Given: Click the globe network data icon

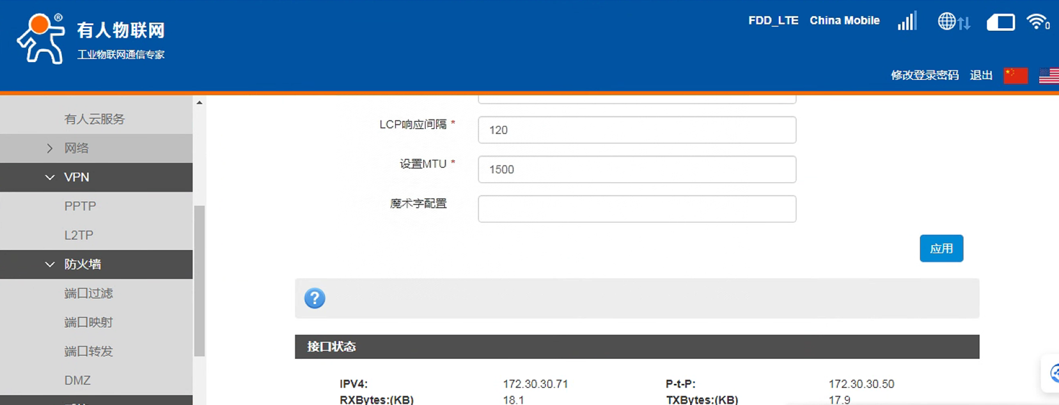Looking at the screenshot, I should click(x=953, y=22).
